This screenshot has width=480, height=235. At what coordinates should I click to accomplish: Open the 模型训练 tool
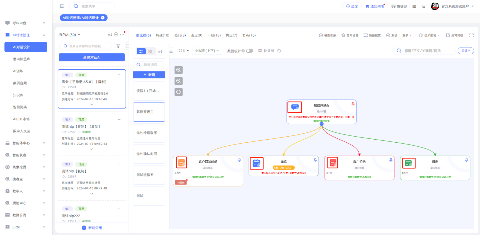tap(327, 35)
